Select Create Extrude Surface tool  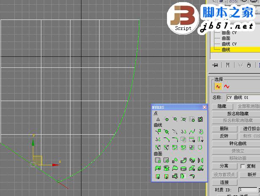click(158, 168)
